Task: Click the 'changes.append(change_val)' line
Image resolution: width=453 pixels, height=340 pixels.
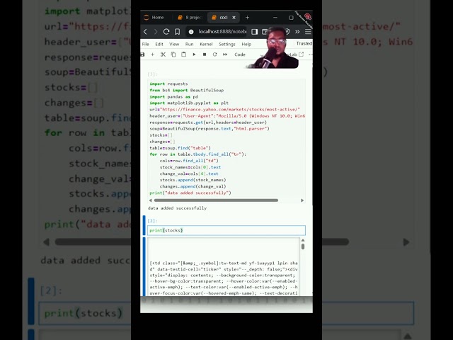Action: (193, 186)
